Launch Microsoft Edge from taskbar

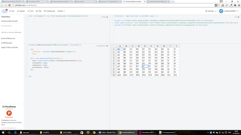coord(15,133)
